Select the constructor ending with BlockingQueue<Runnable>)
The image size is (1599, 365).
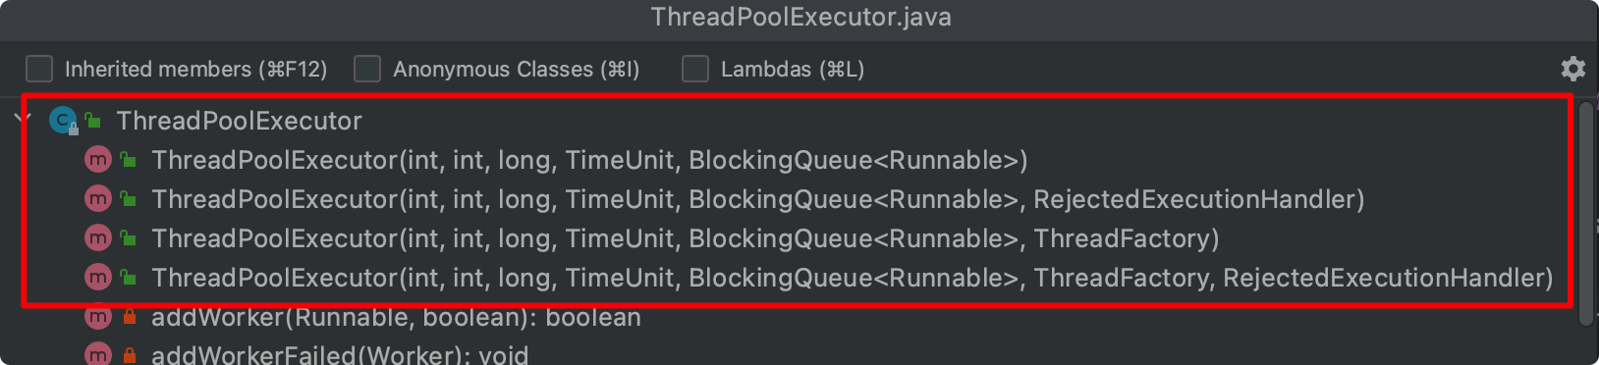589,160
